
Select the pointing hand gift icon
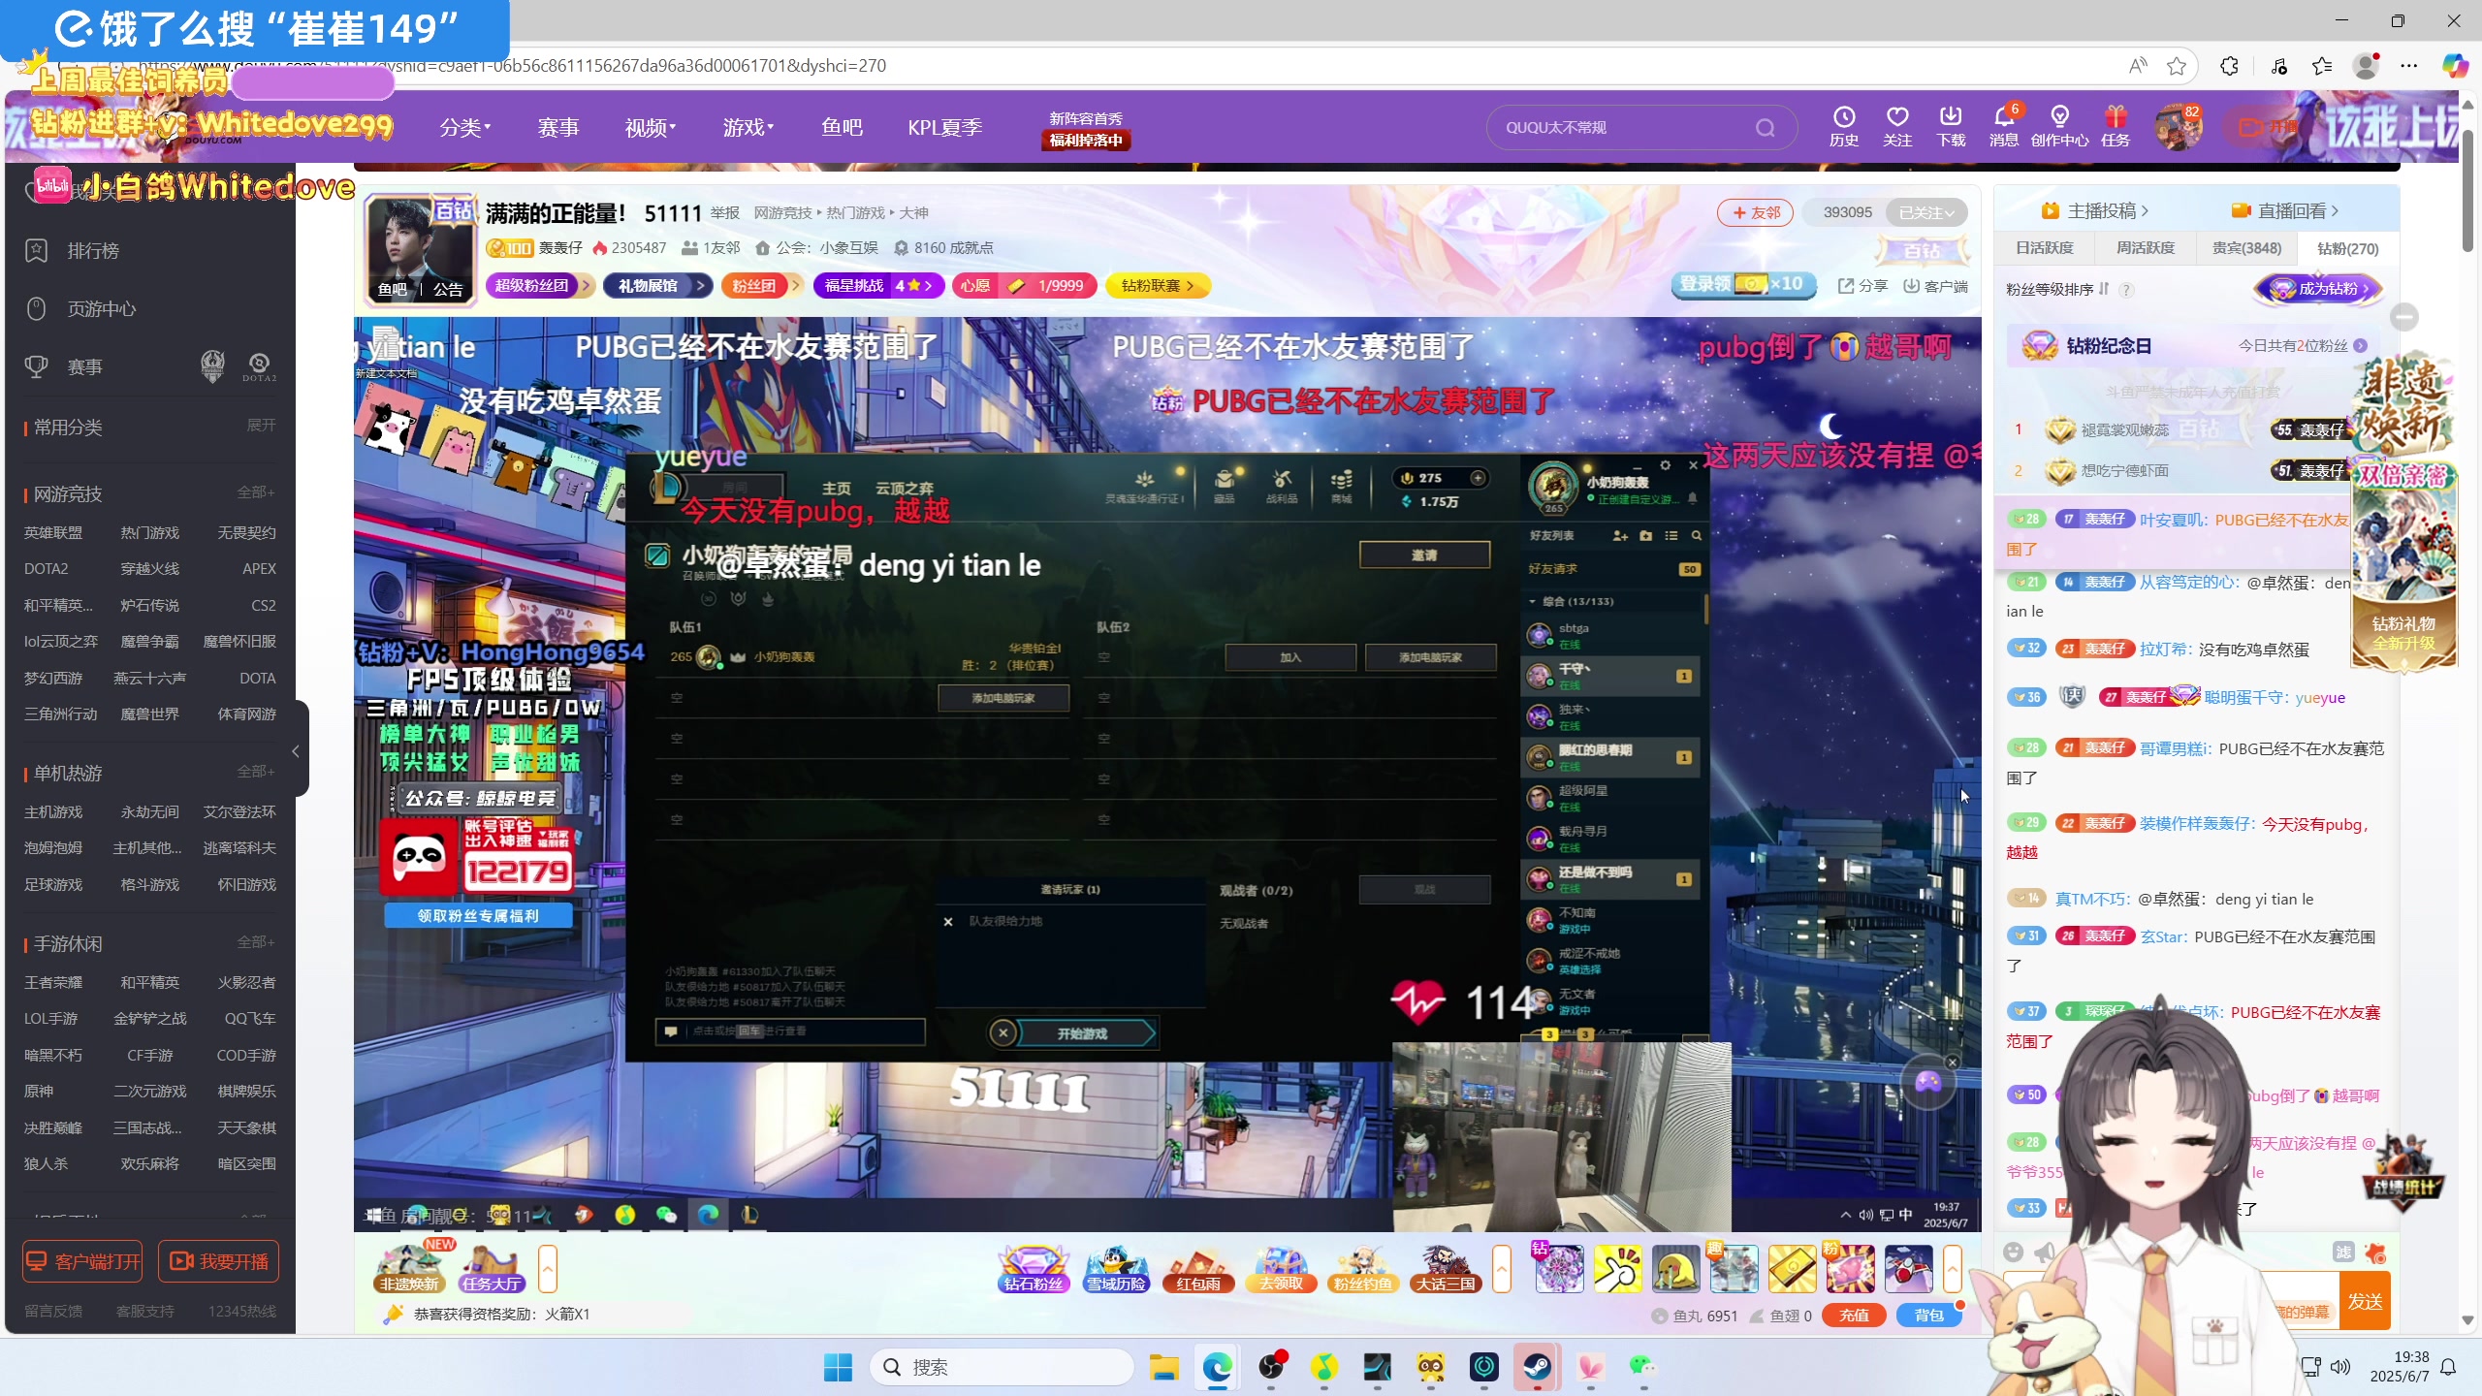point(1617,1269)
